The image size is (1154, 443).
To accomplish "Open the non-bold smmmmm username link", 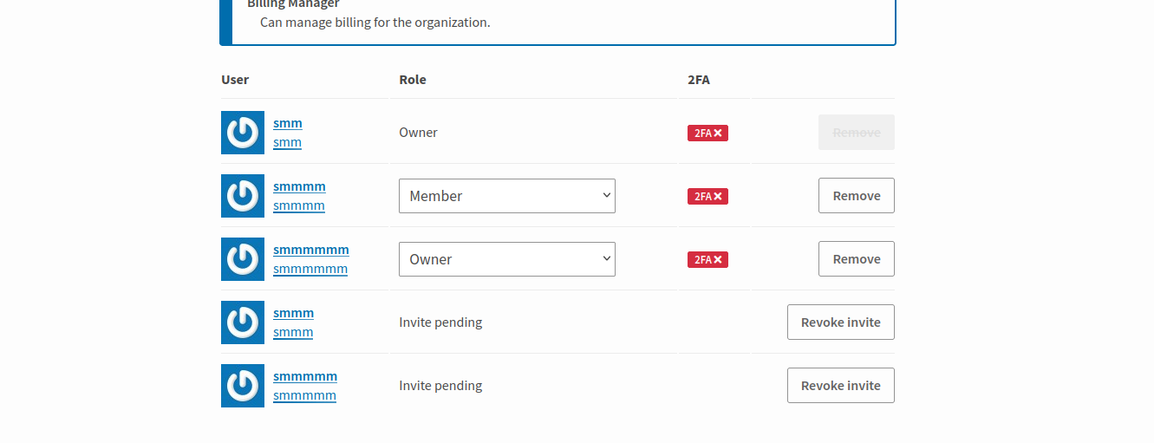I will (304, 395).
